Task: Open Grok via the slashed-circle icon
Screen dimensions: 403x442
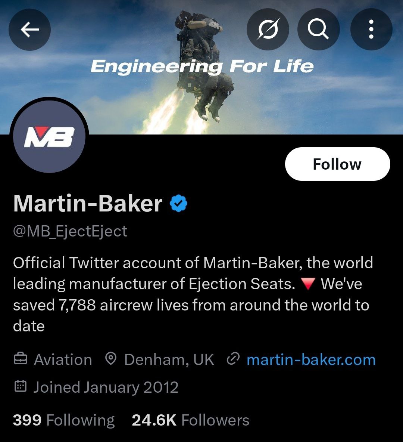Action: point(268,30)
